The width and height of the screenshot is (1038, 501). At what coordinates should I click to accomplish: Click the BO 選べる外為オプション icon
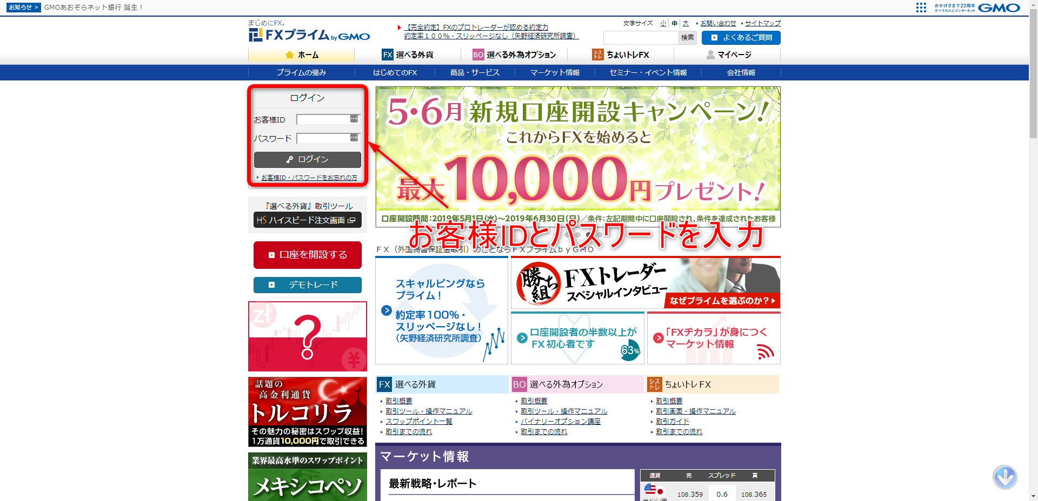477,55
